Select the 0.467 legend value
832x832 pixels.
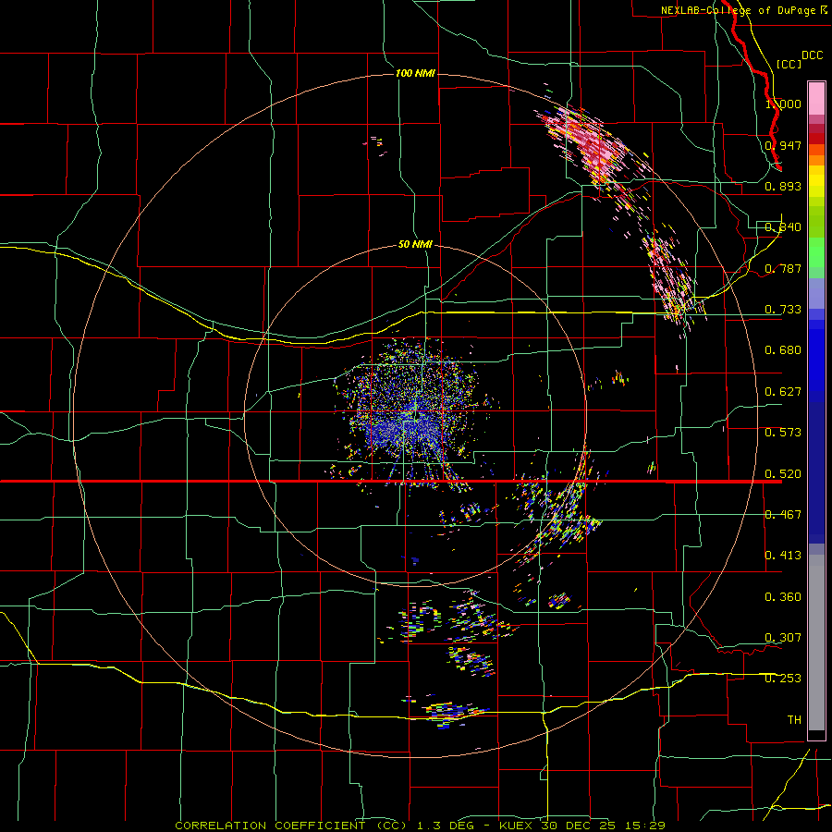point(783,515)
